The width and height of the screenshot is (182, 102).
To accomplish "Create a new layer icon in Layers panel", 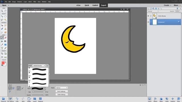I will (x=148, y=8).
